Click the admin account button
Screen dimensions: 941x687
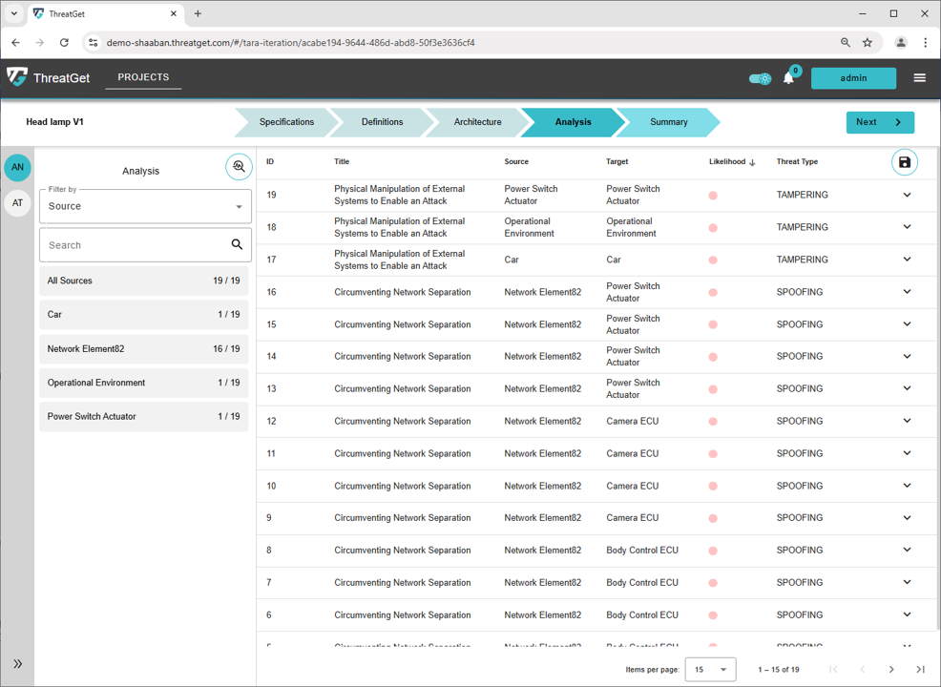coord(852,77)
